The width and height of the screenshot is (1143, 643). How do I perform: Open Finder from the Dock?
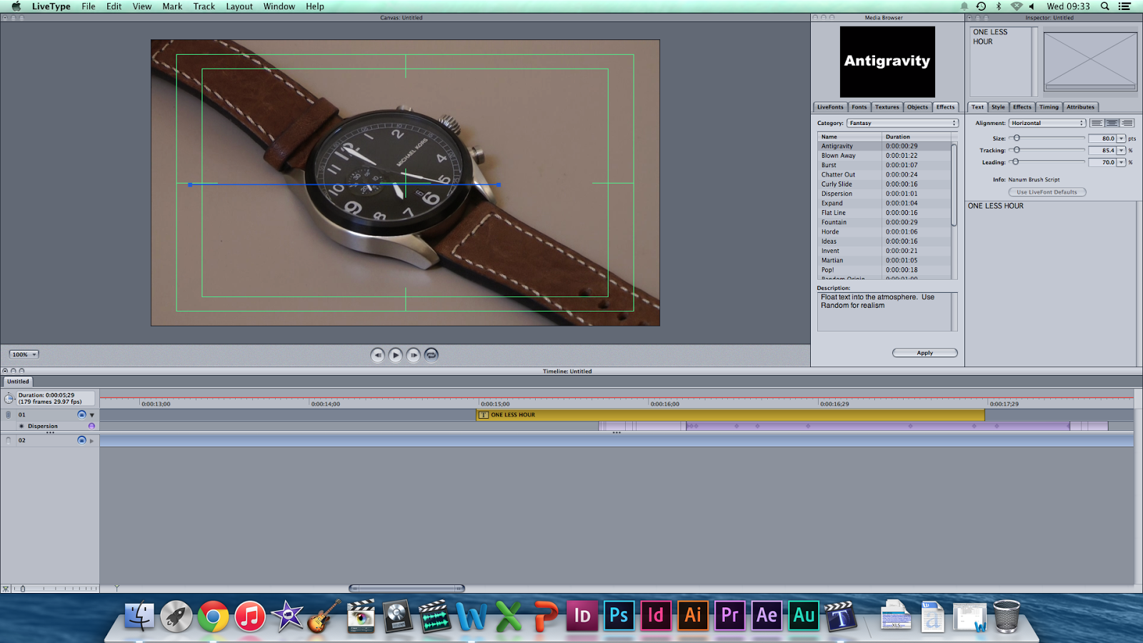pyautogui.click(x=139, y=616)
